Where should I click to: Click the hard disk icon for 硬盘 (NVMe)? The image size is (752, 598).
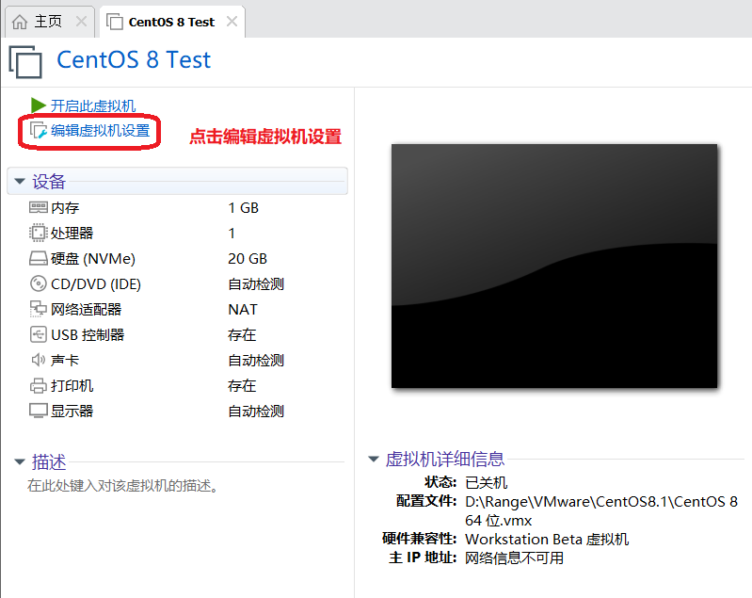[x=39, y=258]
